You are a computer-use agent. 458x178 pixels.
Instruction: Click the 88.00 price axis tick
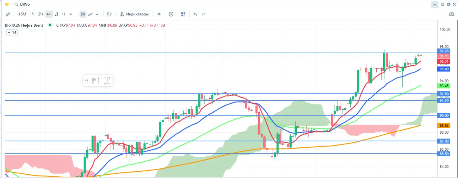coord(445,132)
